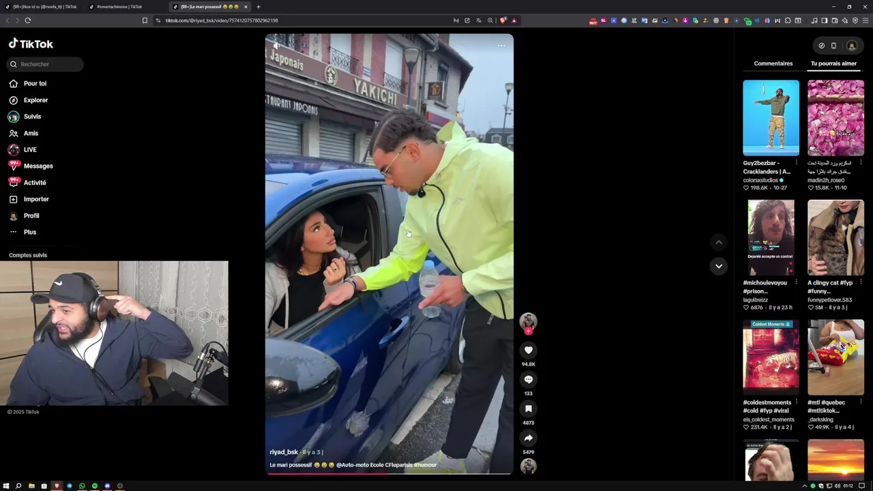Open the browser hamburger menu

(x=865, y=20)
